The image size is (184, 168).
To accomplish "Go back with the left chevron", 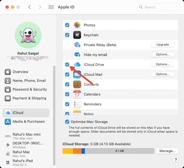I will [x=29, y=7].
